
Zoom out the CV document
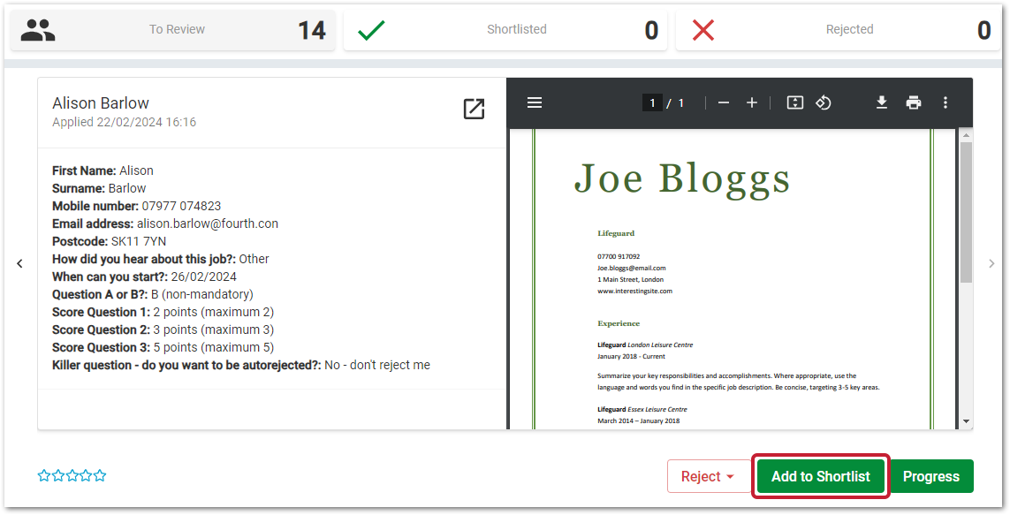point(724,102)
